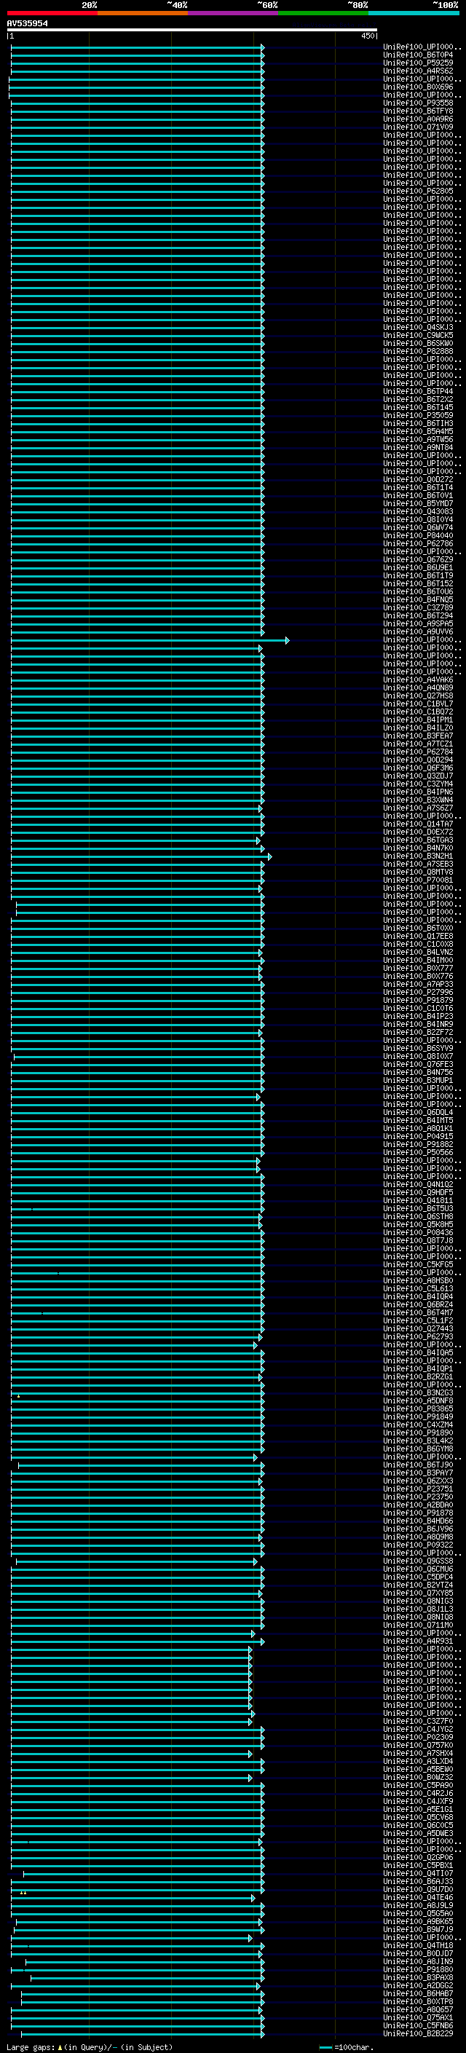Select hit label UniRef100_B6TP44
Screen dimensions: 466x2053
(418, 391)
